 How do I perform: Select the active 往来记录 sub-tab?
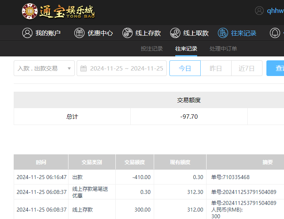(186, 49)
